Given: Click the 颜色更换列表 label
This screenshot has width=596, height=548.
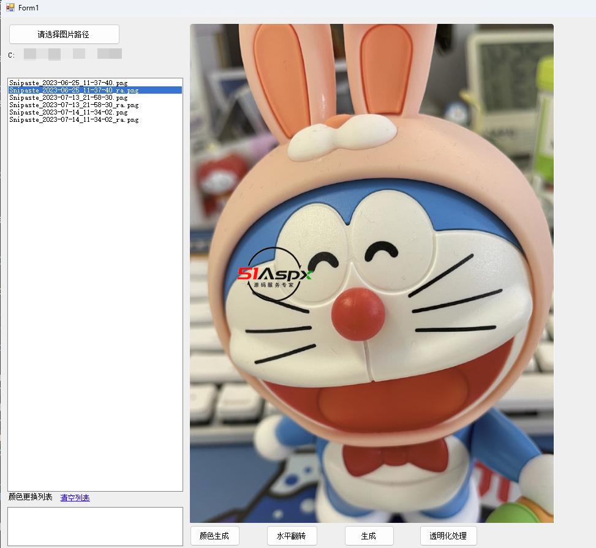Looking at the screenshot, I should [31, 497].
